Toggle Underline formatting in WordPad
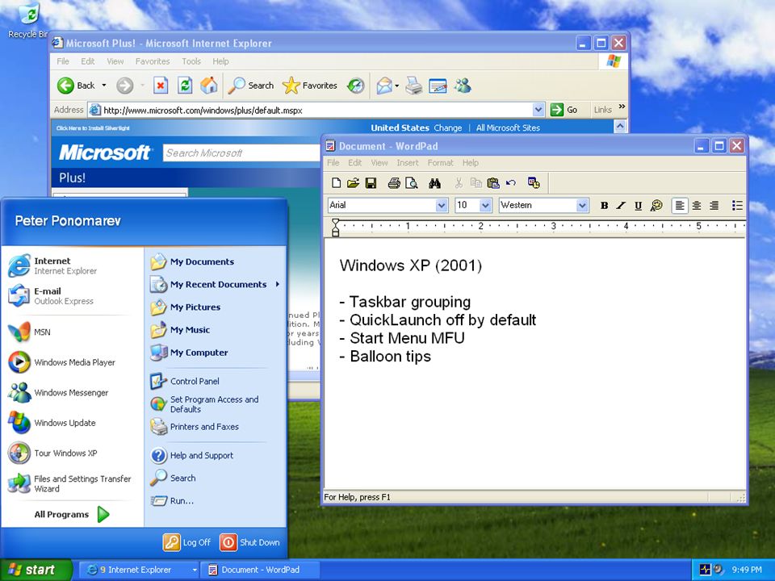Image resolution: width=775 pixels, height=581 pixels. (638, 206)
